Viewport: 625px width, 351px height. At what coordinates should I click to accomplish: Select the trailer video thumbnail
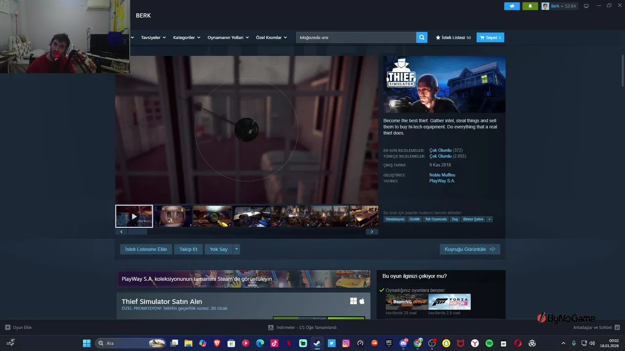tap(134, 216)
